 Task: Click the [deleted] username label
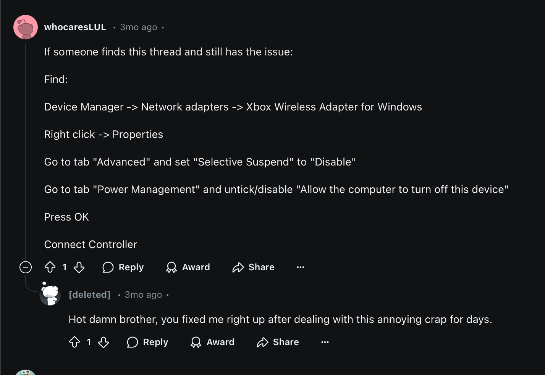(x=90, y=295)
